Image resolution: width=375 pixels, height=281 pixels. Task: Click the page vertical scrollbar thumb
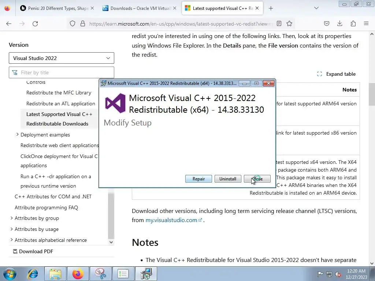(372, 94)
